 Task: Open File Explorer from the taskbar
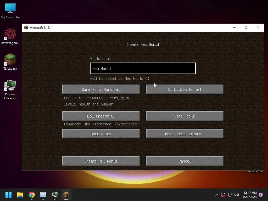[x=20, y=195]
